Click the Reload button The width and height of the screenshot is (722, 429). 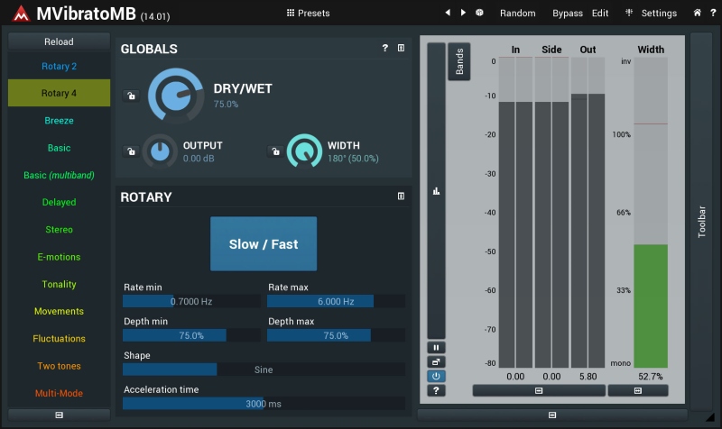click(x=59, y=41)
